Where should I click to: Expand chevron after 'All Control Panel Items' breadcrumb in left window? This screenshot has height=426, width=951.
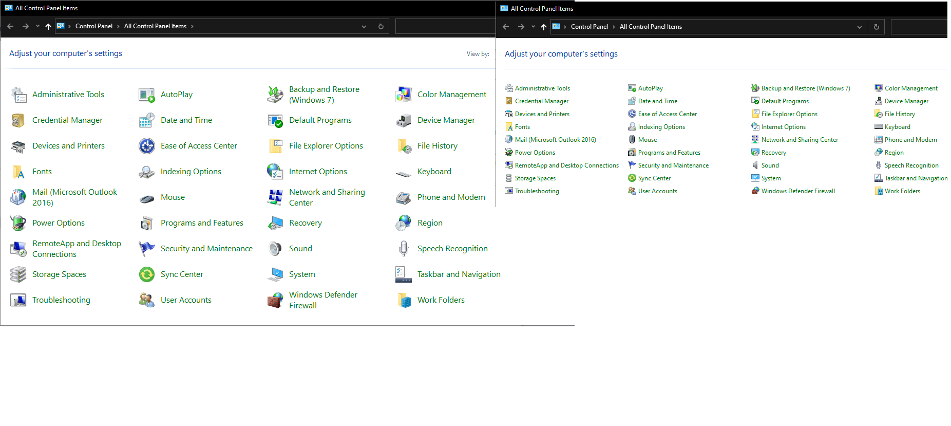coord(192,27)
